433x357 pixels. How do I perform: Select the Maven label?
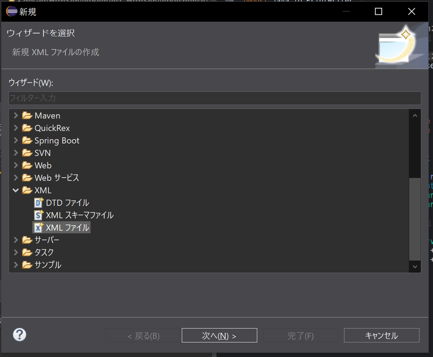point(47,116)
